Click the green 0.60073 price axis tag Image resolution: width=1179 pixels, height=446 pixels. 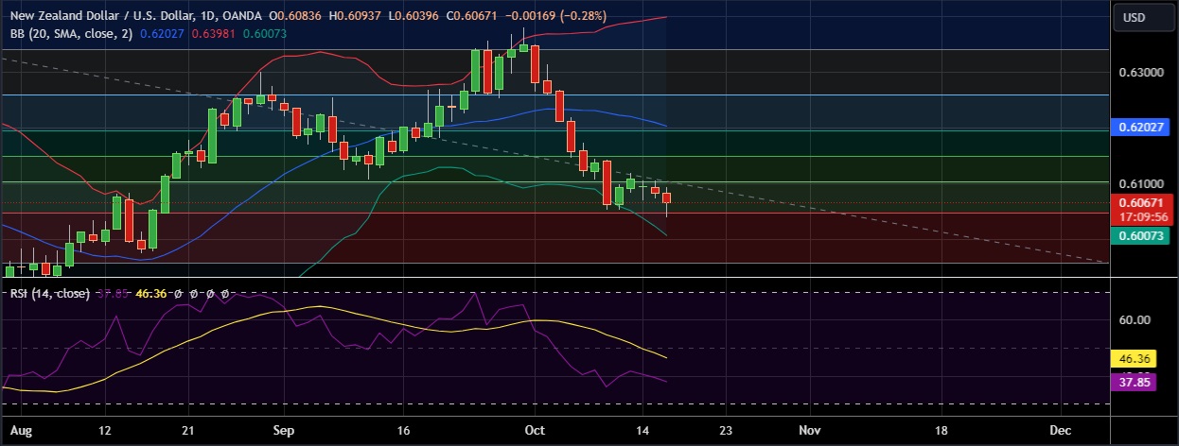click(1138, 235)
